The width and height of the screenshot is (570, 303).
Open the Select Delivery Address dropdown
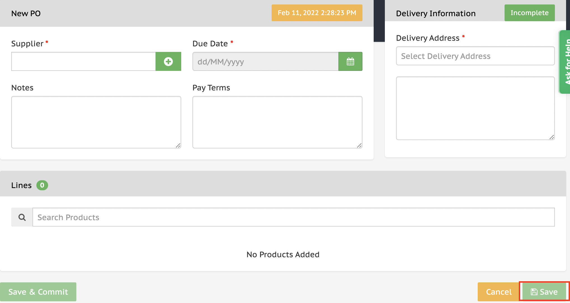pos(475,56)
